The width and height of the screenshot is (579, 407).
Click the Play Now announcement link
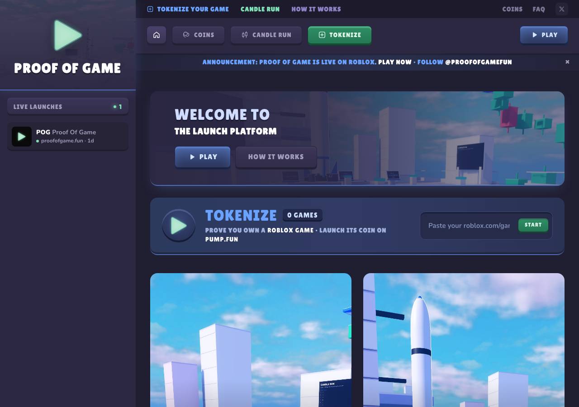(395, 62)
